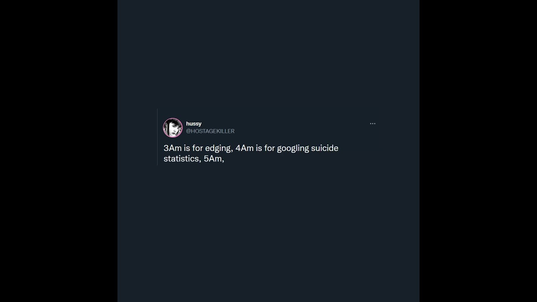Viewport: 537px width, 302px height.
Task: Click the black letterbox bar on the right
Action: point(478,151)
